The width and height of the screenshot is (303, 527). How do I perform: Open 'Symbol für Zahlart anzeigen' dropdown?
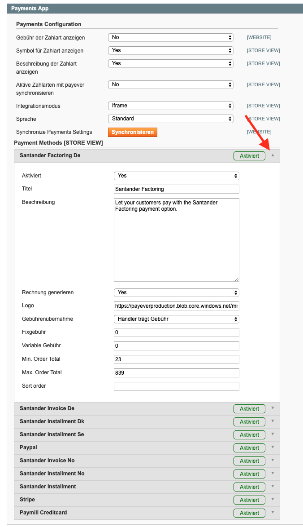171,50
